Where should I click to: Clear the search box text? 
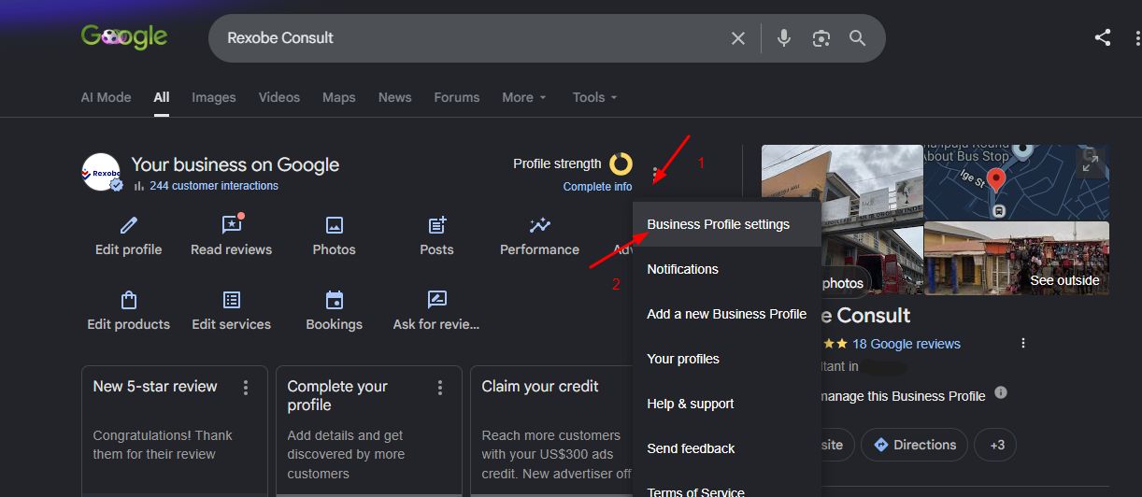pyautogui.click(x=738, y=38)
